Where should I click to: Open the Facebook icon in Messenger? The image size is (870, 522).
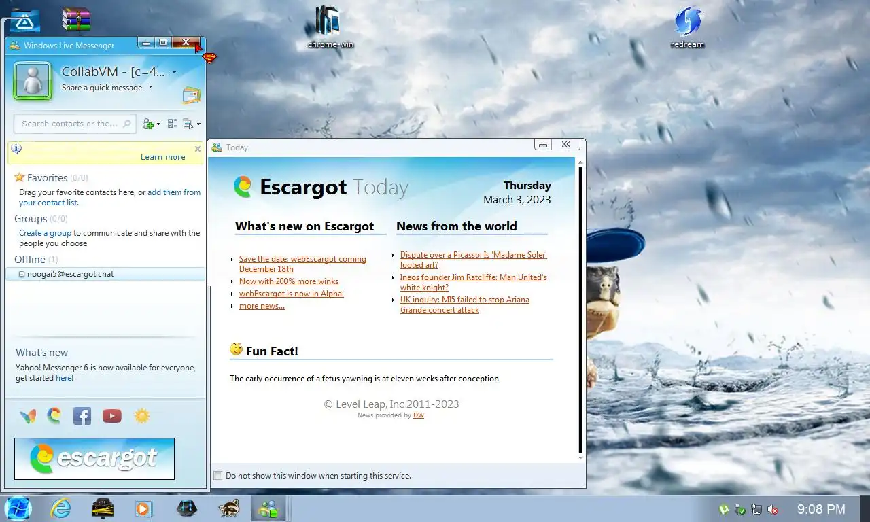[x=82, y=416]
